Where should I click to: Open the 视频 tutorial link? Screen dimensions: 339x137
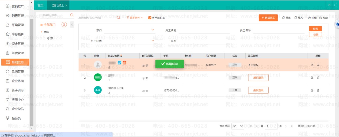tap(312, 18)
